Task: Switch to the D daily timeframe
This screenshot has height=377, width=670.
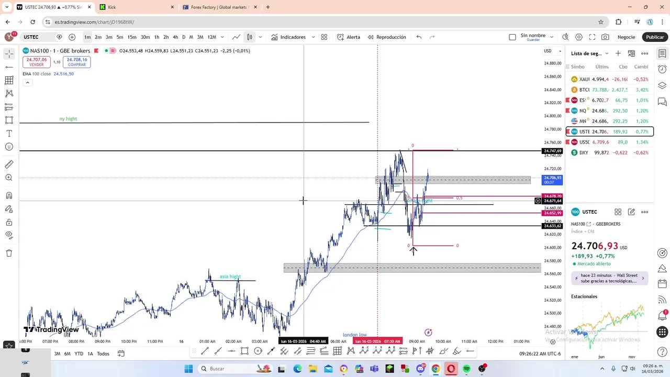Action: [x=184, y=37]
